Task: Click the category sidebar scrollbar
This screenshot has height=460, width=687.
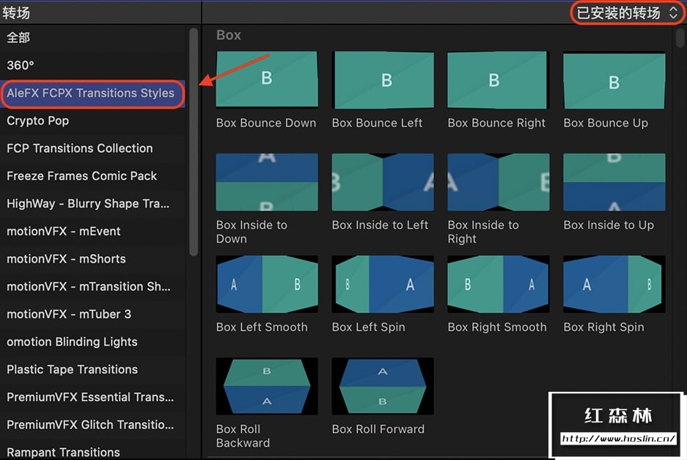Action: coord(194,142)
